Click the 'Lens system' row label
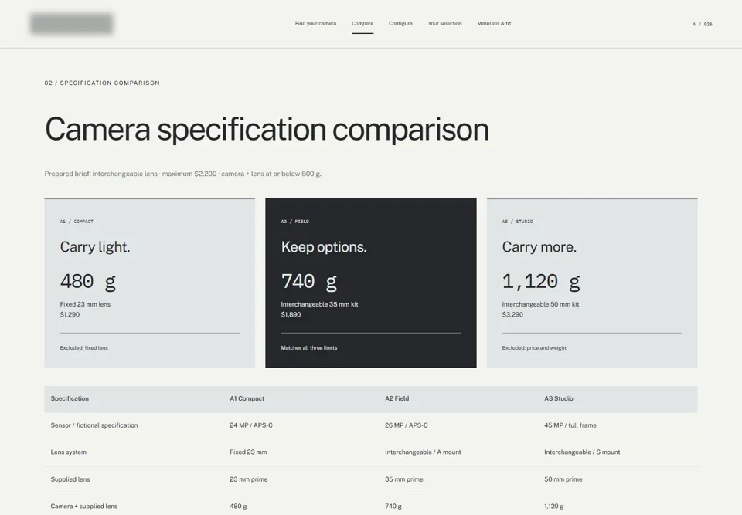This screenshot has height=515, width=742. click(x=69, y=452)
